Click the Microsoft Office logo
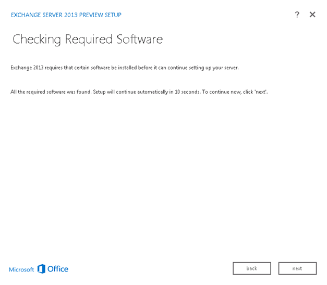The height and width of the screenshot is (285, 327). 39,269
